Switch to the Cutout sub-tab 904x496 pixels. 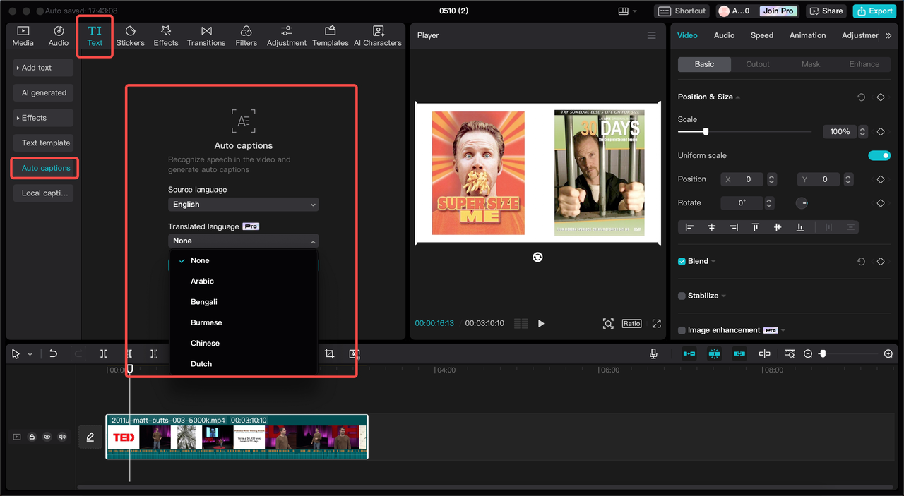pyautogui.click(x=758, y=64)
